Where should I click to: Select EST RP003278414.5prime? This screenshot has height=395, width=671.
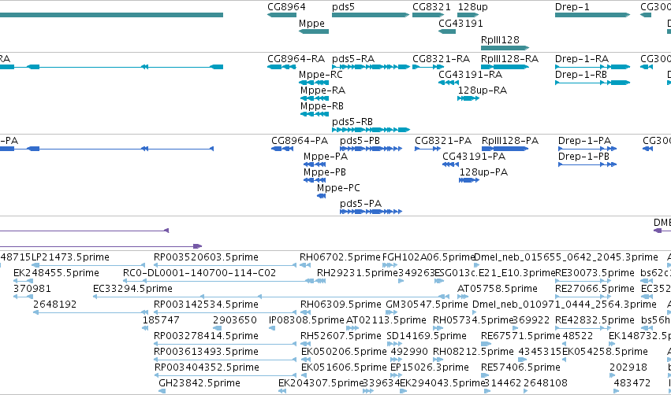click(x=207, y=336)
